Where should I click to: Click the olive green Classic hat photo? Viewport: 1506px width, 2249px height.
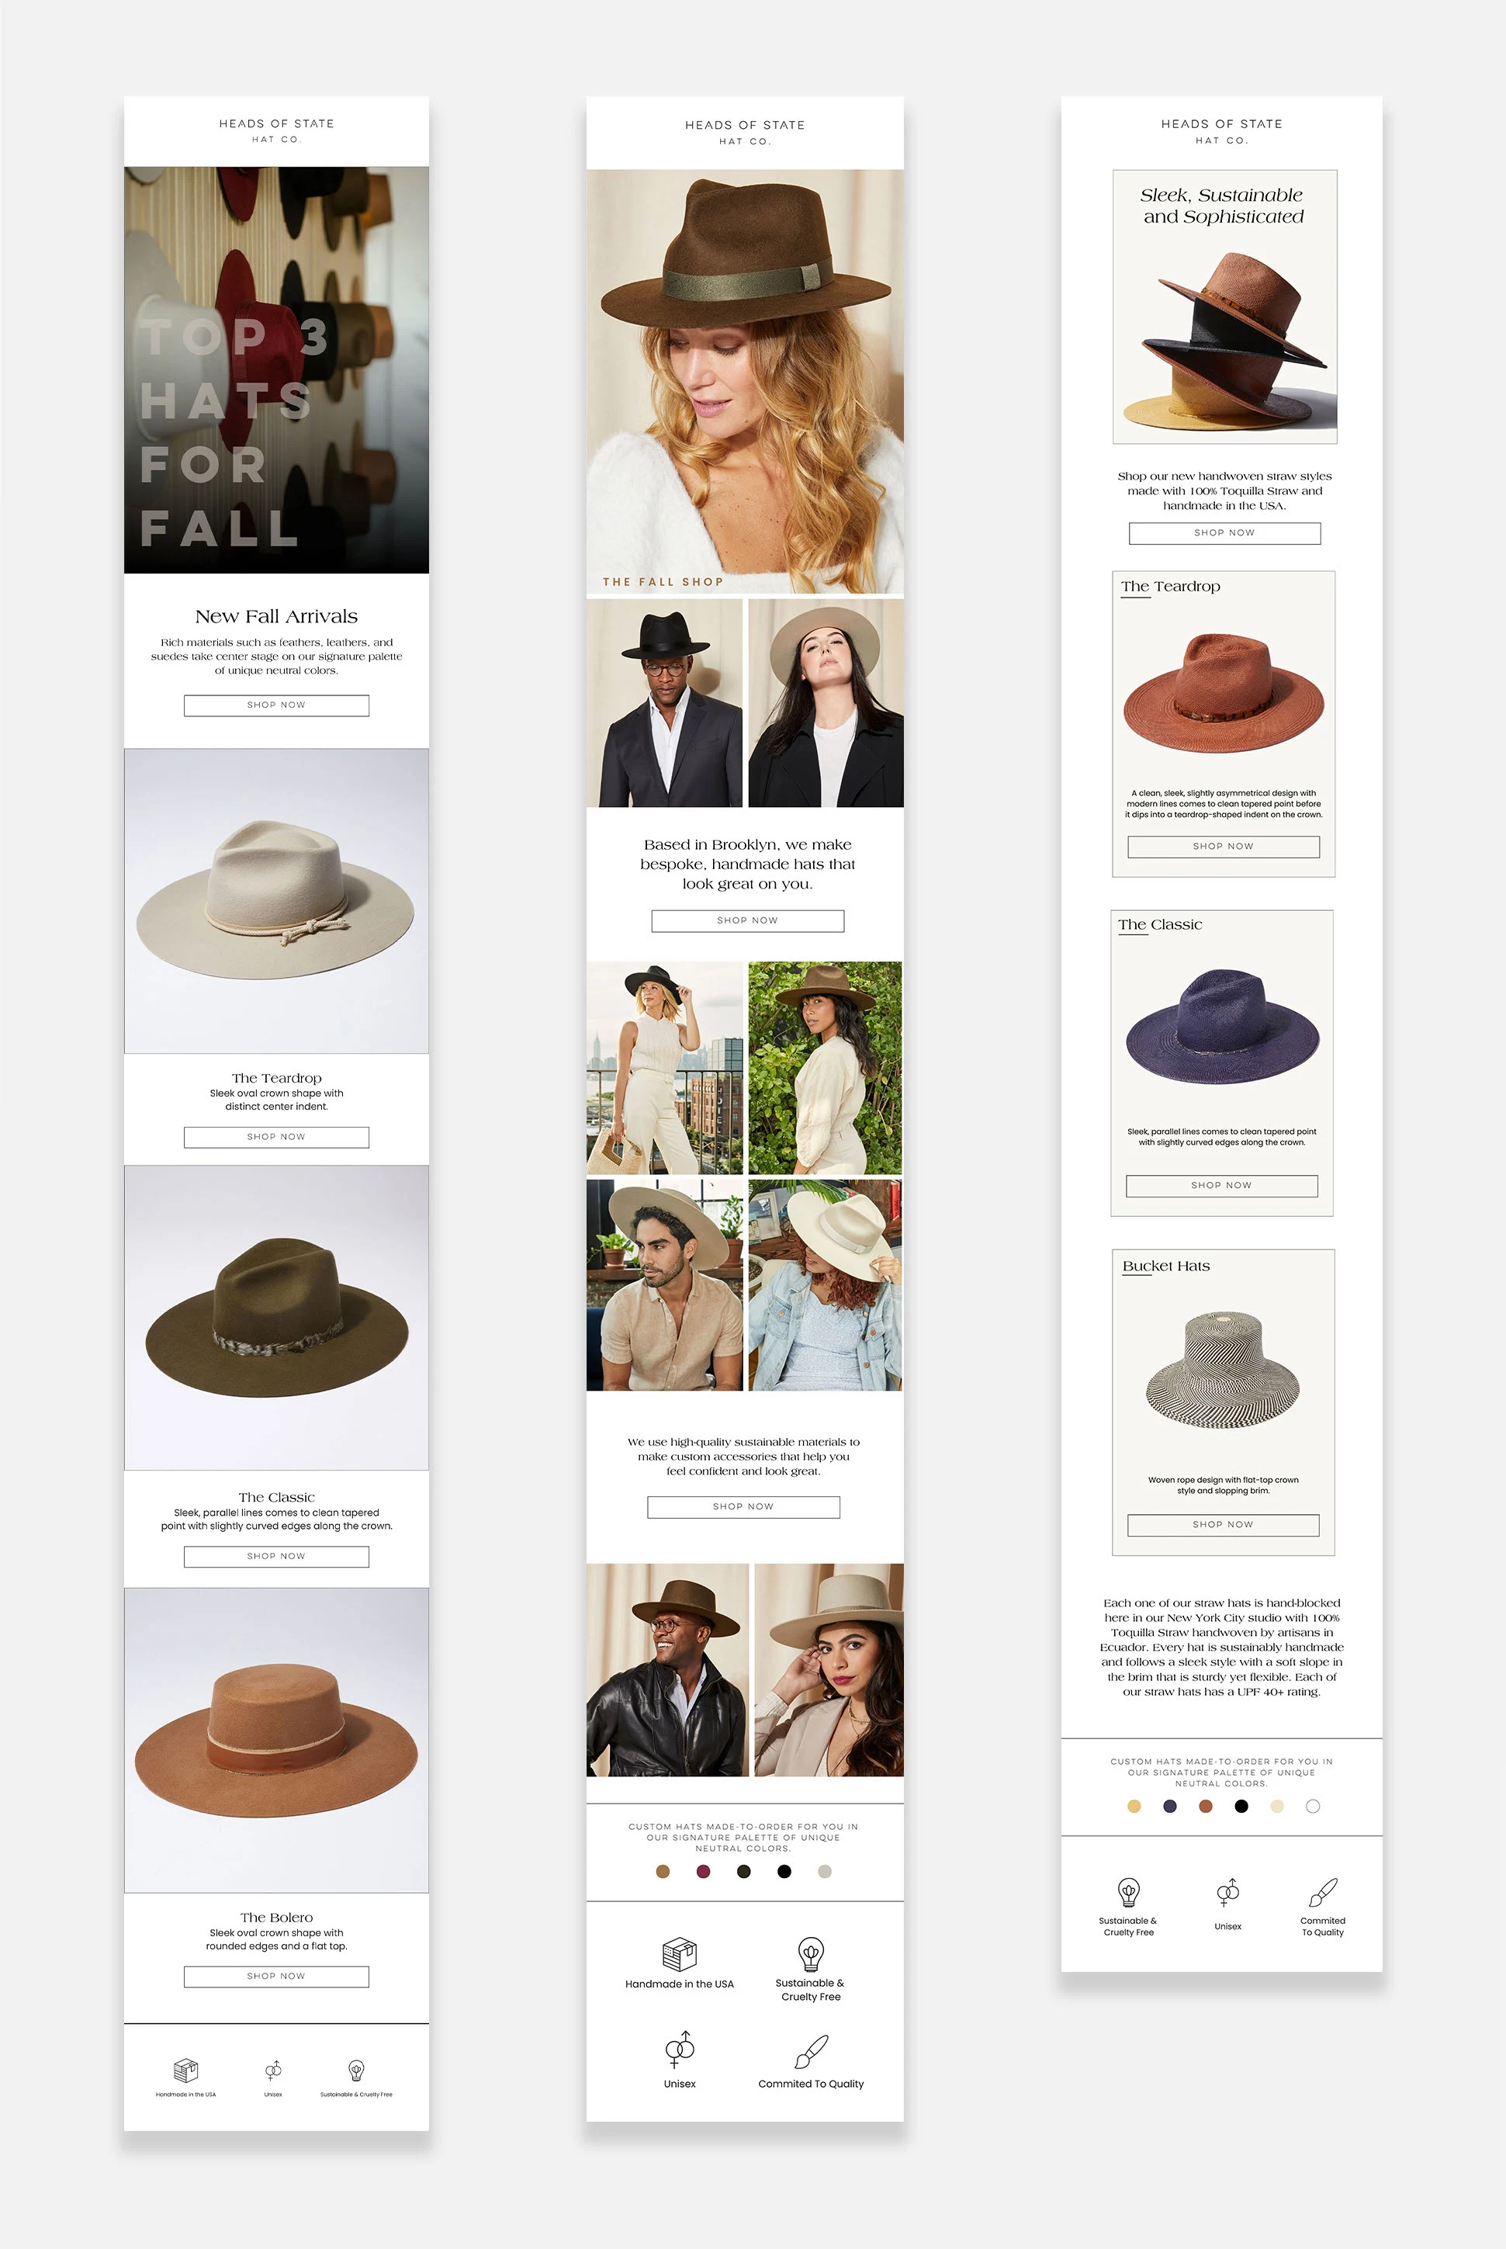click(x=277, y=1316)
